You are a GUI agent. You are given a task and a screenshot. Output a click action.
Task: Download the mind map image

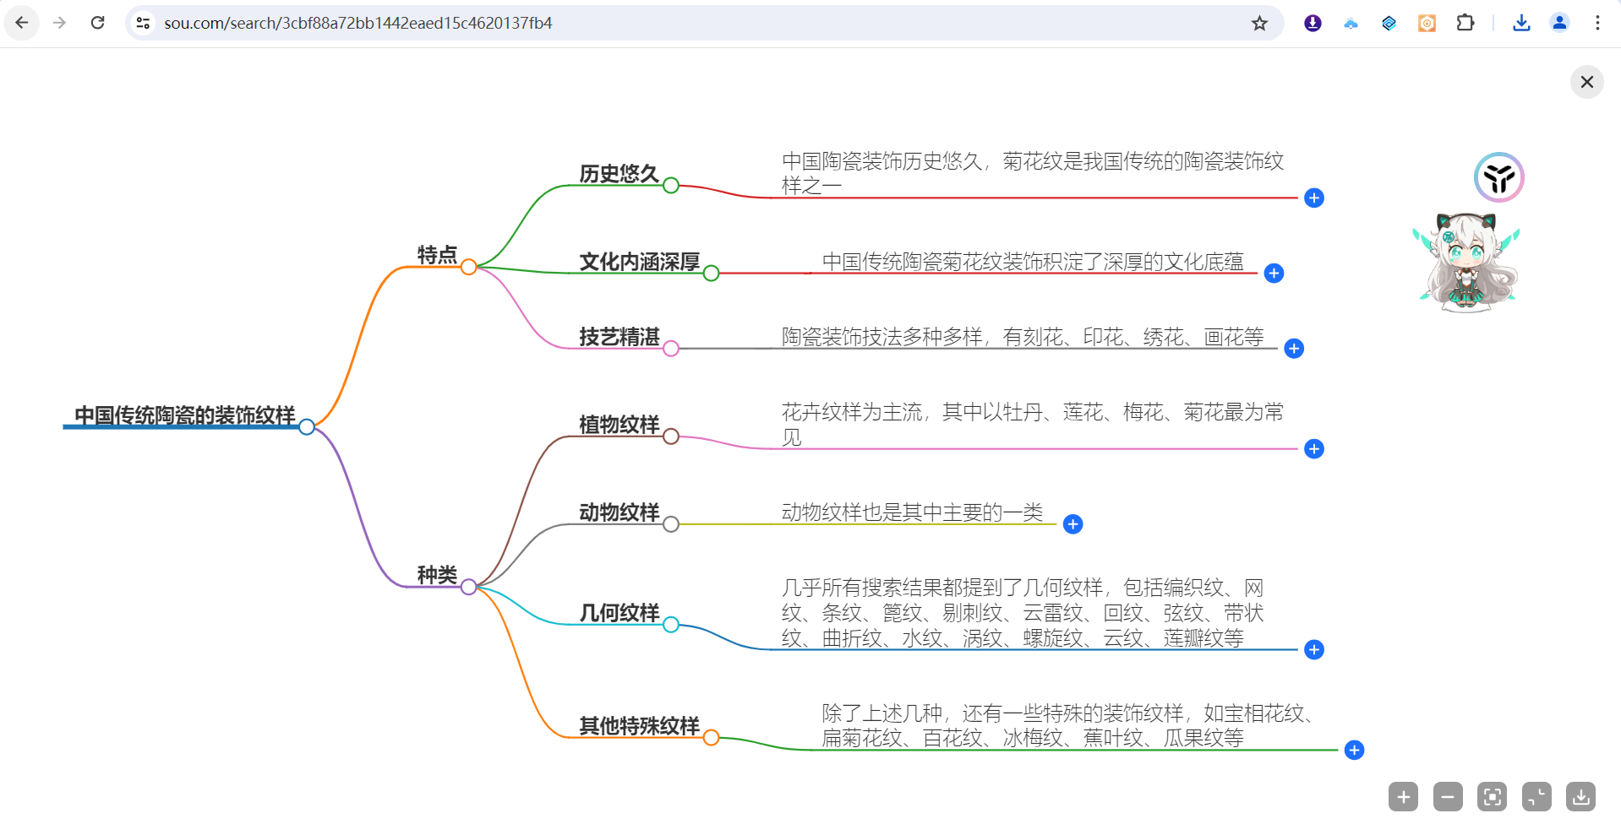(1580, 796)
